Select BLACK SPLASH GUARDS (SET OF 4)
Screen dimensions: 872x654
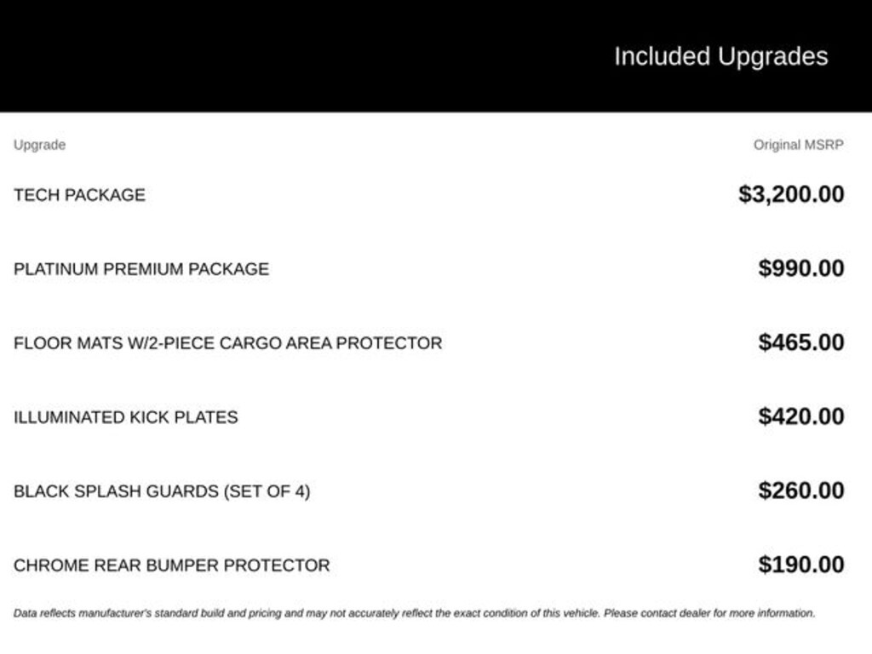coord(162,491)
